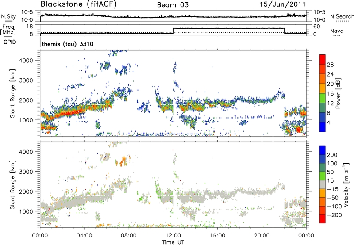Click the '16' tick on the power colorbar
Image resolution: width=354 pixels, height=245 pixels.
pos(330,94)
